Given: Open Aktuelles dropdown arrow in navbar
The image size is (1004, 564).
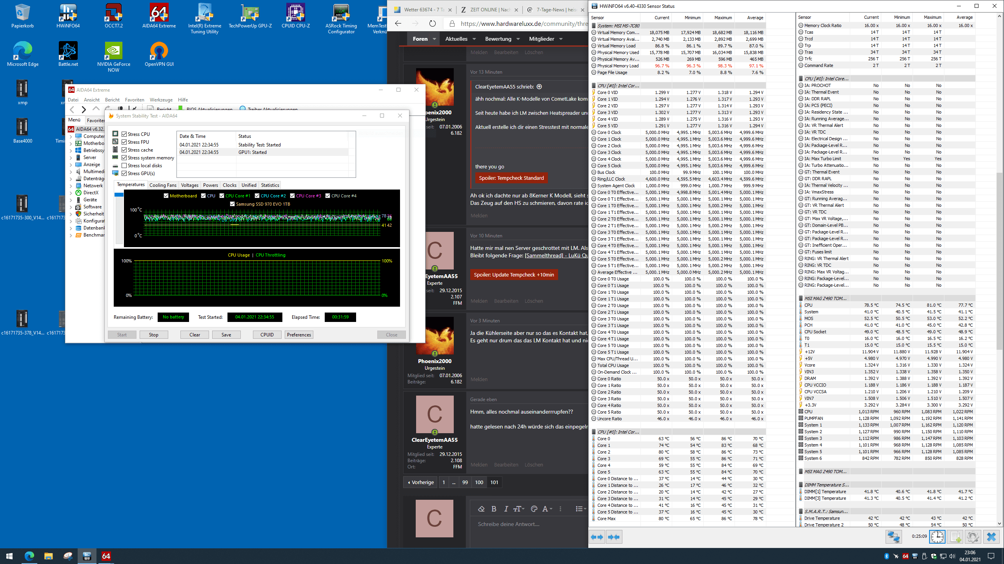Looking at the screenshot, I should tap(474, 39).
